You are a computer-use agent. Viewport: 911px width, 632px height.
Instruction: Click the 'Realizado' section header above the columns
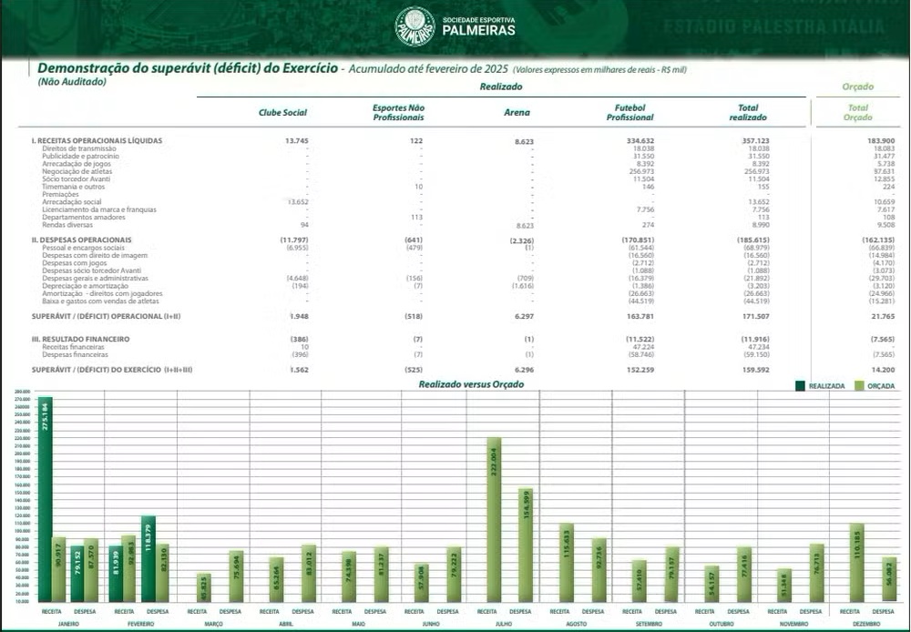(501, 87)
